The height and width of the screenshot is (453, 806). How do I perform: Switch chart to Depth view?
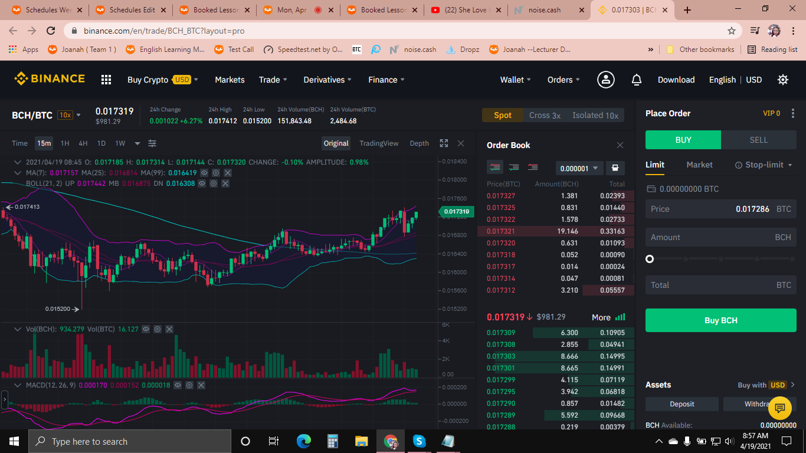[420, 143]
